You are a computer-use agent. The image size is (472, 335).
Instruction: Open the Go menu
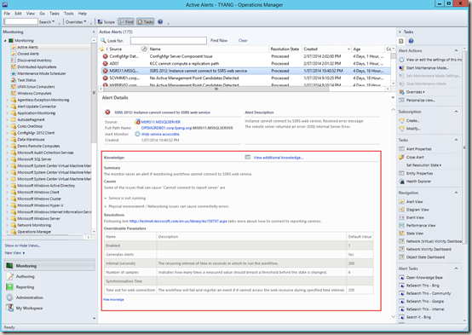pos(42,14)
